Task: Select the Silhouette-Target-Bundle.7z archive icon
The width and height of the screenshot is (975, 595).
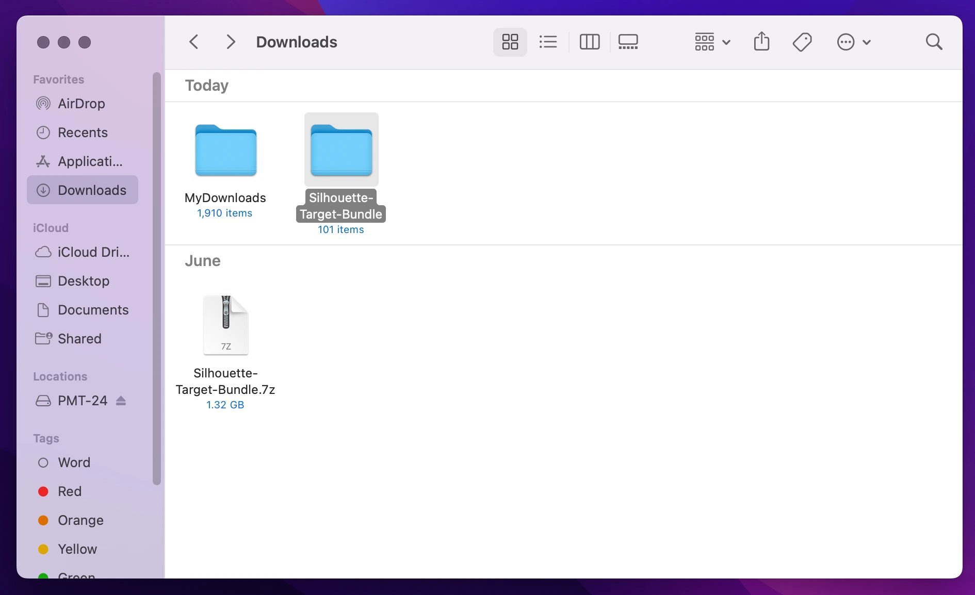Action: [x=225, y=325]
